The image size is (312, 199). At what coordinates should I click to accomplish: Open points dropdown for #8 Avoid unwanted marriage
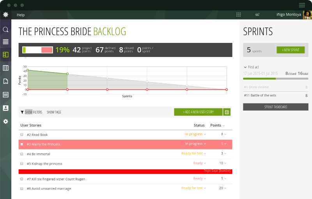click(x=223, y=188)
